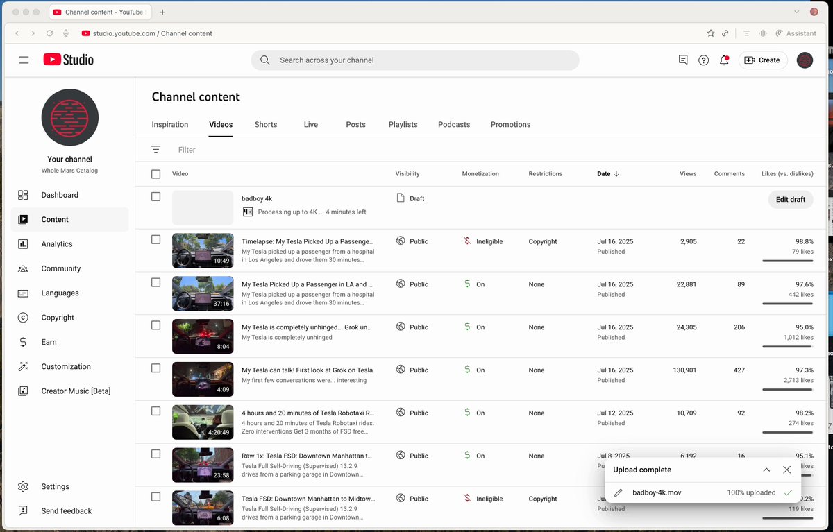Tick the checkbox for 4 hours and 20 minutes Robotaxi
Screen dimensions: 833x532
(155, 411)
